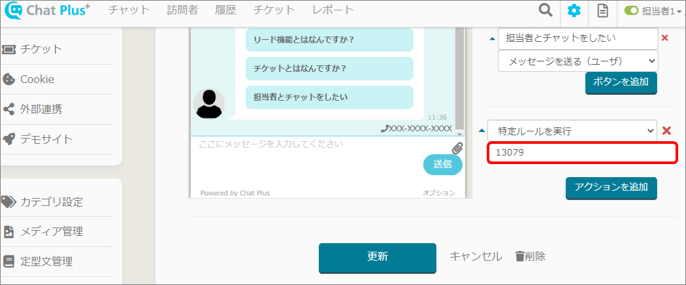
Task: Open the search magnifier icon
Action: coord(545,10)
